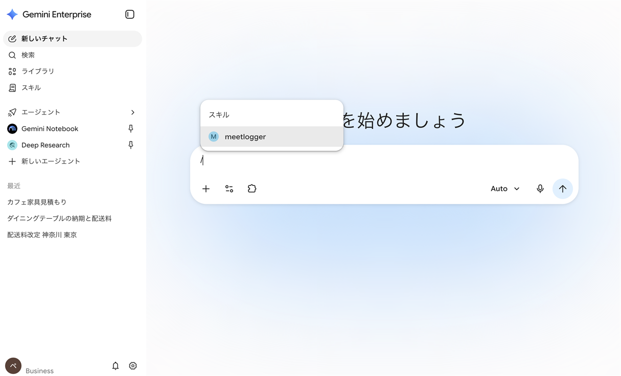Click the Business label near the avatar
This screenshot has width=621, height=376.
pyautogui.click(x=39, y=371)
